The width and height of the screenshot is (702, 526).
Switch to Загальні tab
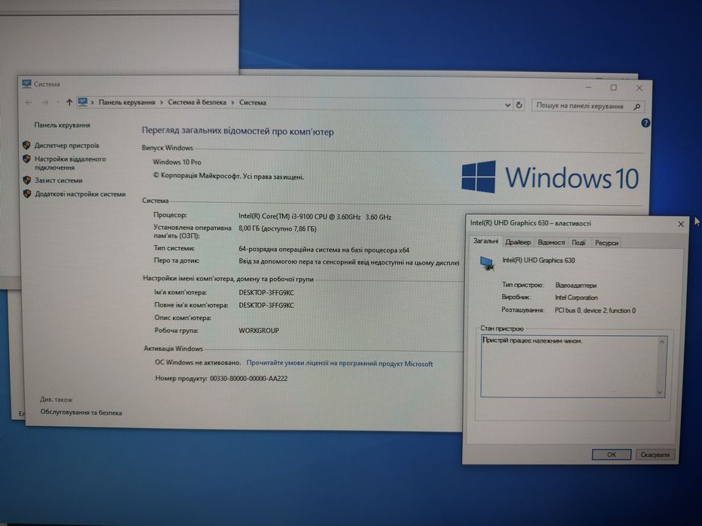(x=486, y=241)
